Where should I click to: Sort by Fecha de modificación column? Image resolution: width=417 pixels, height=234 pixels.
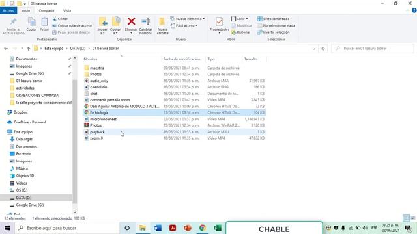click(182, 59)
